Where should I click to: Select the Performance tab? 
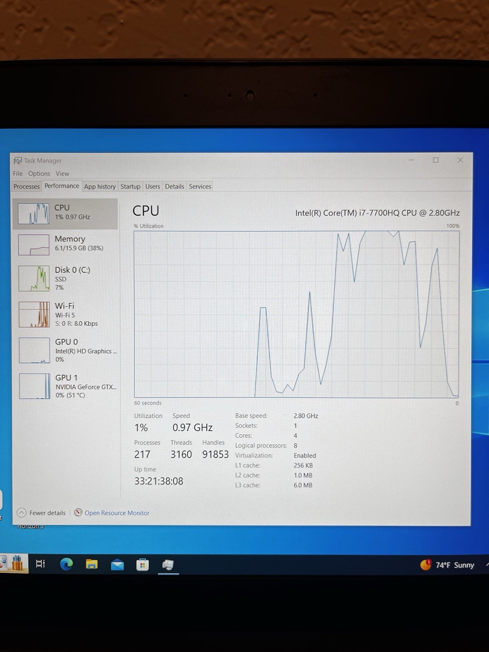coord(62,186)
